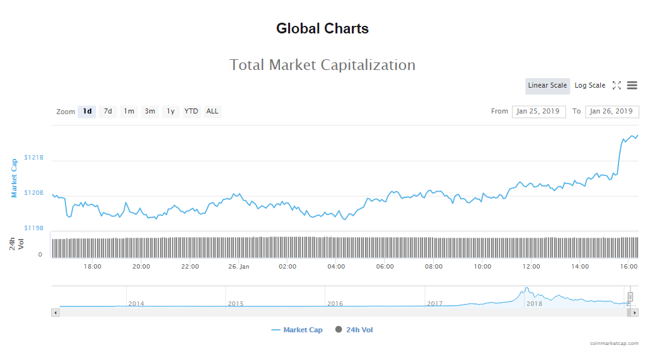The image size is (650, 355).
Task: Click the To date field
Action: [x=612, y=112]
